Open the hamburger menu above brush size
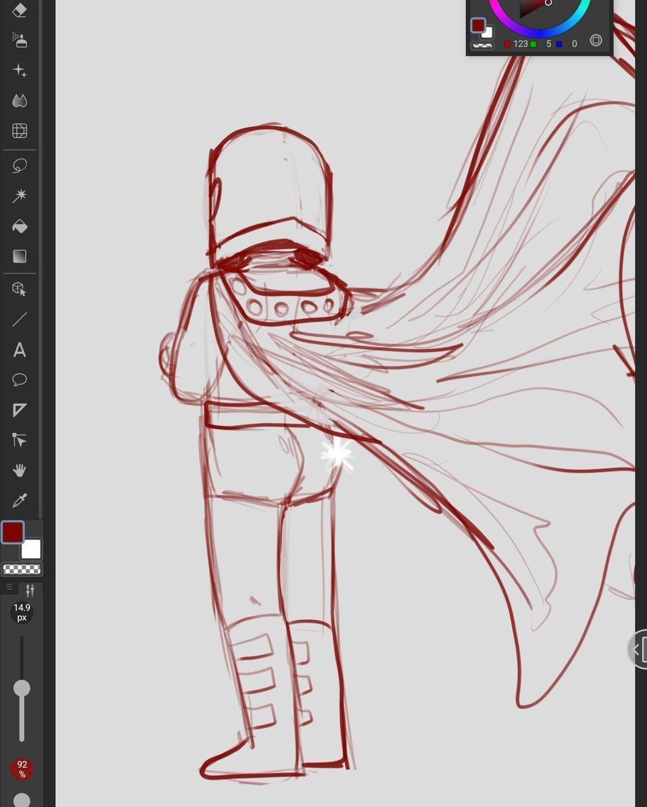Screen dimensions: 647x807 (9, 587)
